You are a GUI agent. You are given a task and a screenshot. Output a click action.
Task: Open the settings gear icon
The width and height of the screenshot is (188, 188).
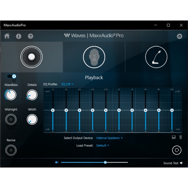tap(180, 36)
